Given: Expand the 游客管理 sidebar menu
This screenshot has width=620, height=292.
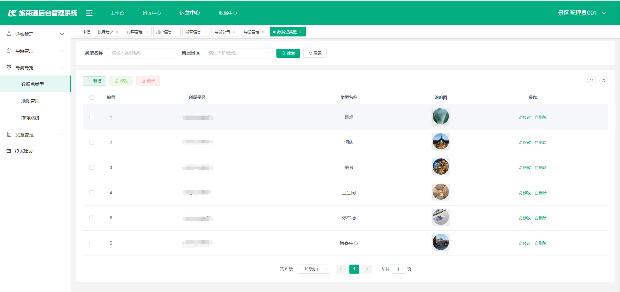Looking at the screenshot, I should click(36, 34).
